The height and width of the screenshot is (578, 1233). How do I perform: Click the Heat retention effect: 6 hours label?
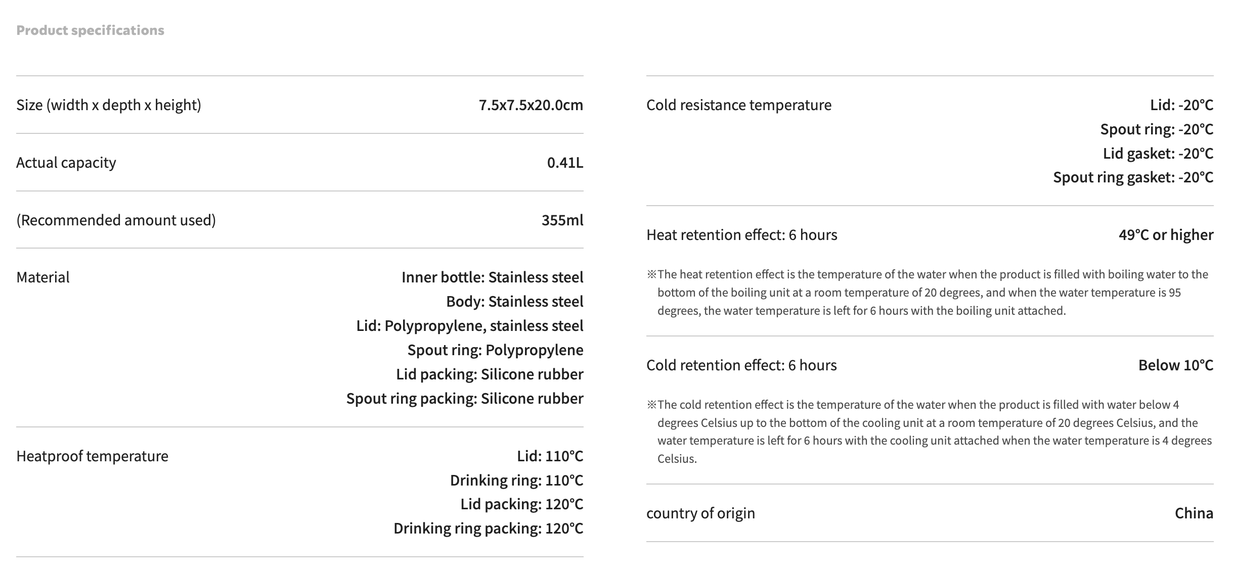[742, 235]
